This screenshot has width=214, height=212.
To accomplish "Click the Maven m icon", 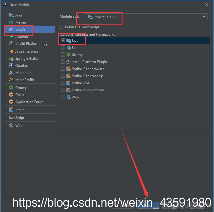I will pos(11,22).
